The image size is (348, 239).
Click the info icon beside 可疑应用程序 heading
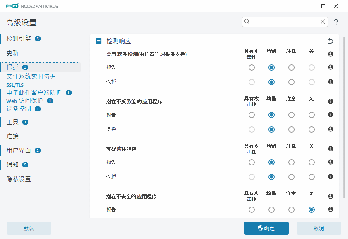[330, 149]
